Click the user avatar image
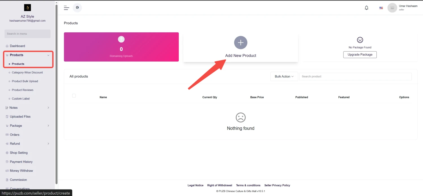 click(x=392, y=8)
